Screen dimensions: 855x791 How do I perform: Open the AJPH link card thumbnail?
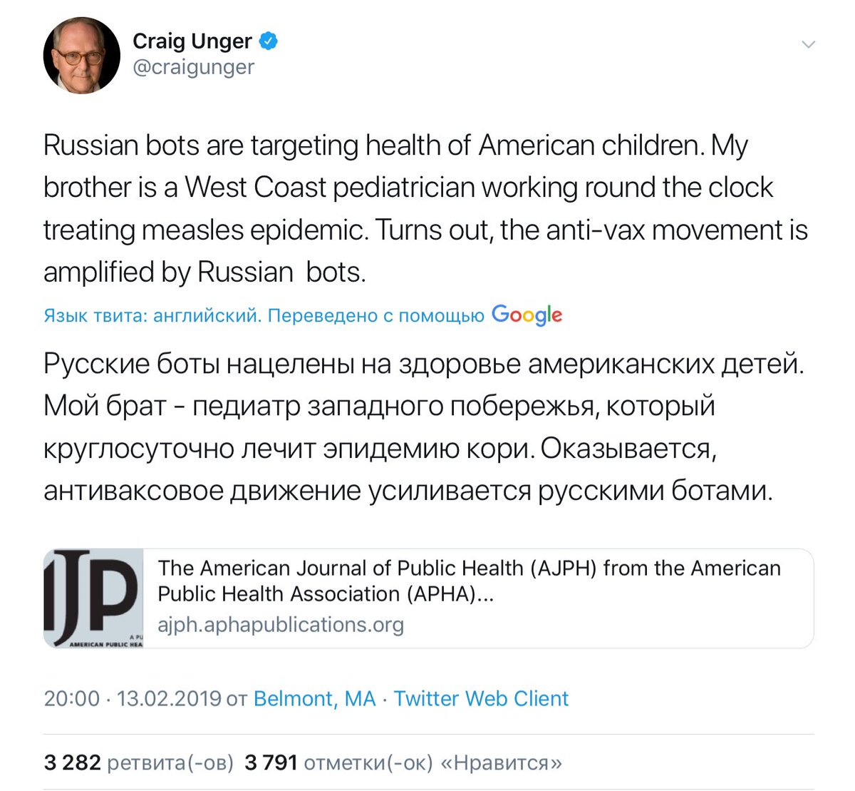pos(94,598)
